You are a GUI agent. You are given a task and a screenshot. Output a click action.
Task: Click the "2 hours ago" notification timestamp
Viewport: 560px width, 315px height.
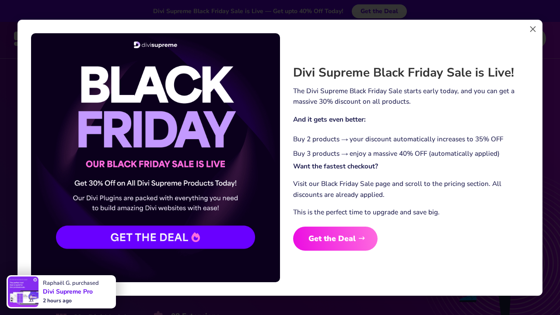pyautogui.click(x=57, y=301)
